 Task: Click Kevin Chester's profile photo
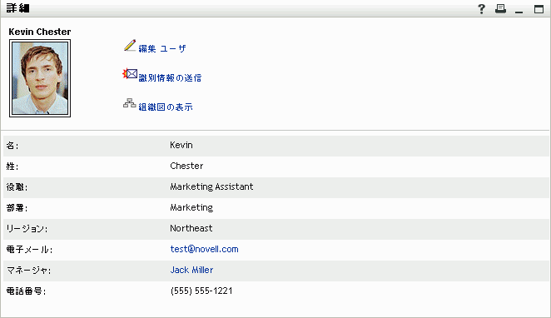click(40, 78)
